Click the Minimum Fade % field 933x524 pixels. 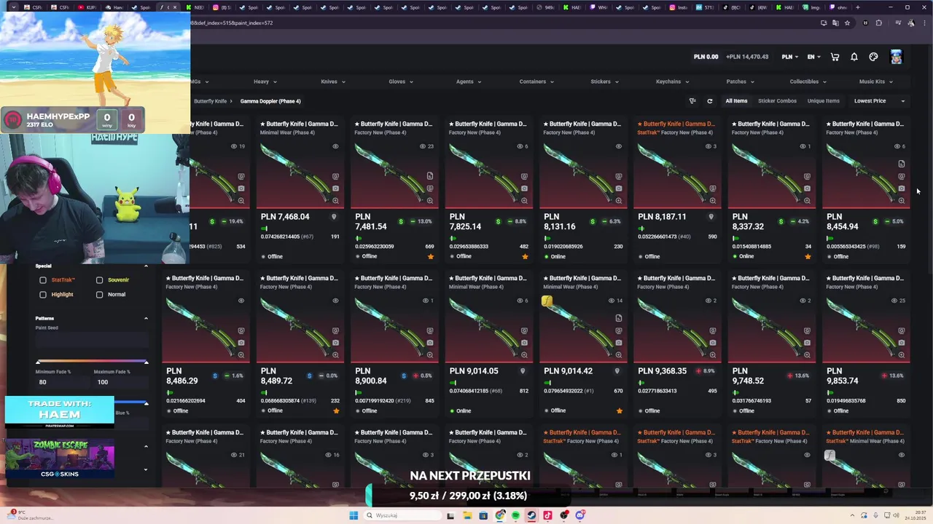tap(63, 382)
